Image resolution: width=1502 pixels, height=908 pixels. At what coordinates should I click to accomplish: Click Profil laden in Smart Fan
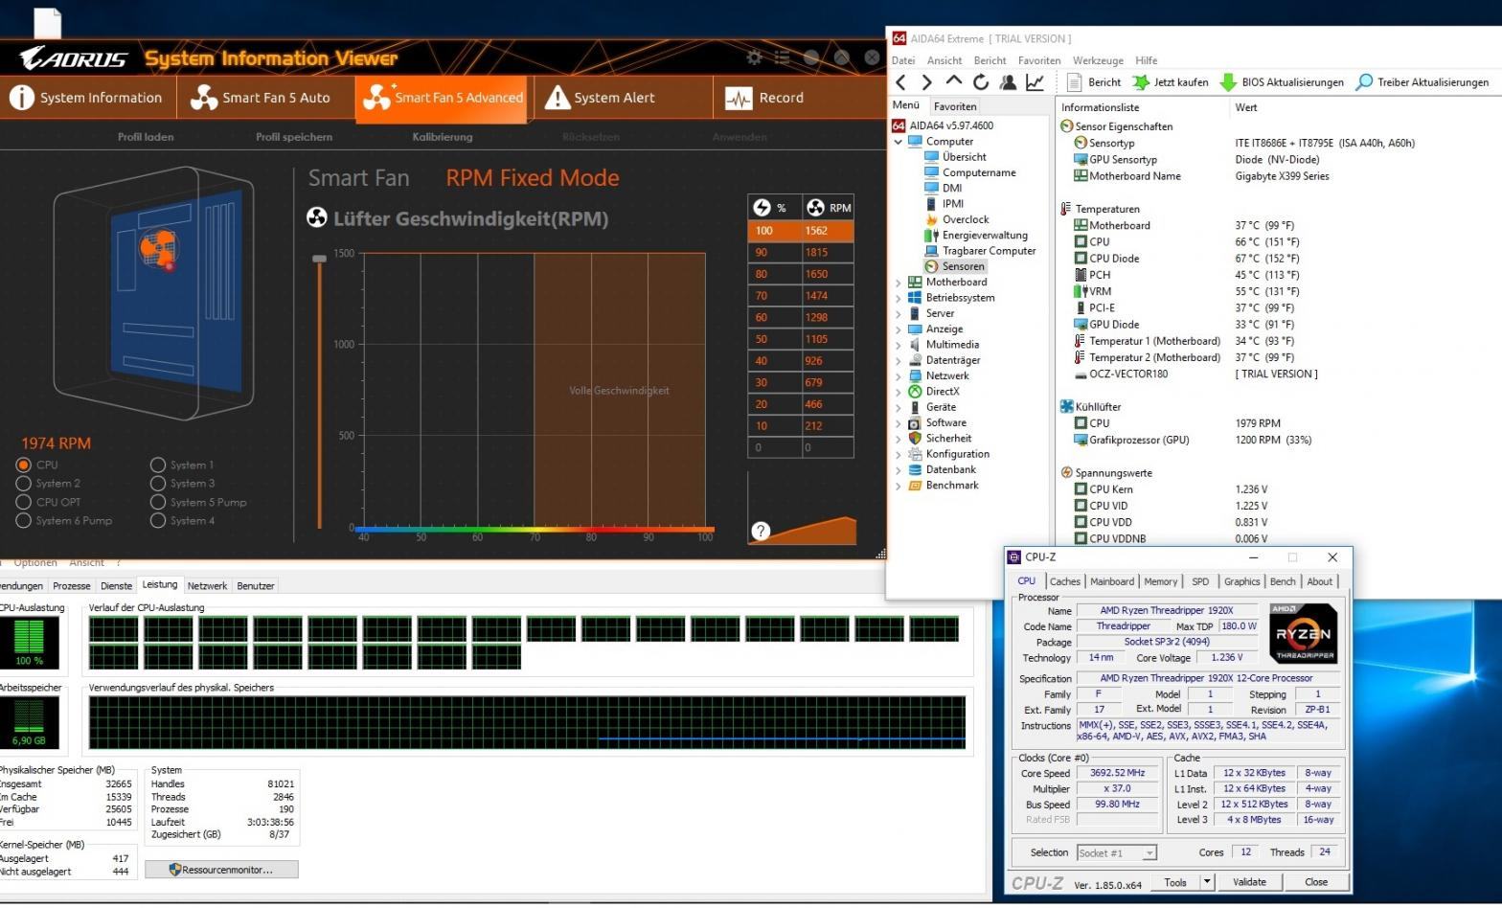(x=146, y=137)
